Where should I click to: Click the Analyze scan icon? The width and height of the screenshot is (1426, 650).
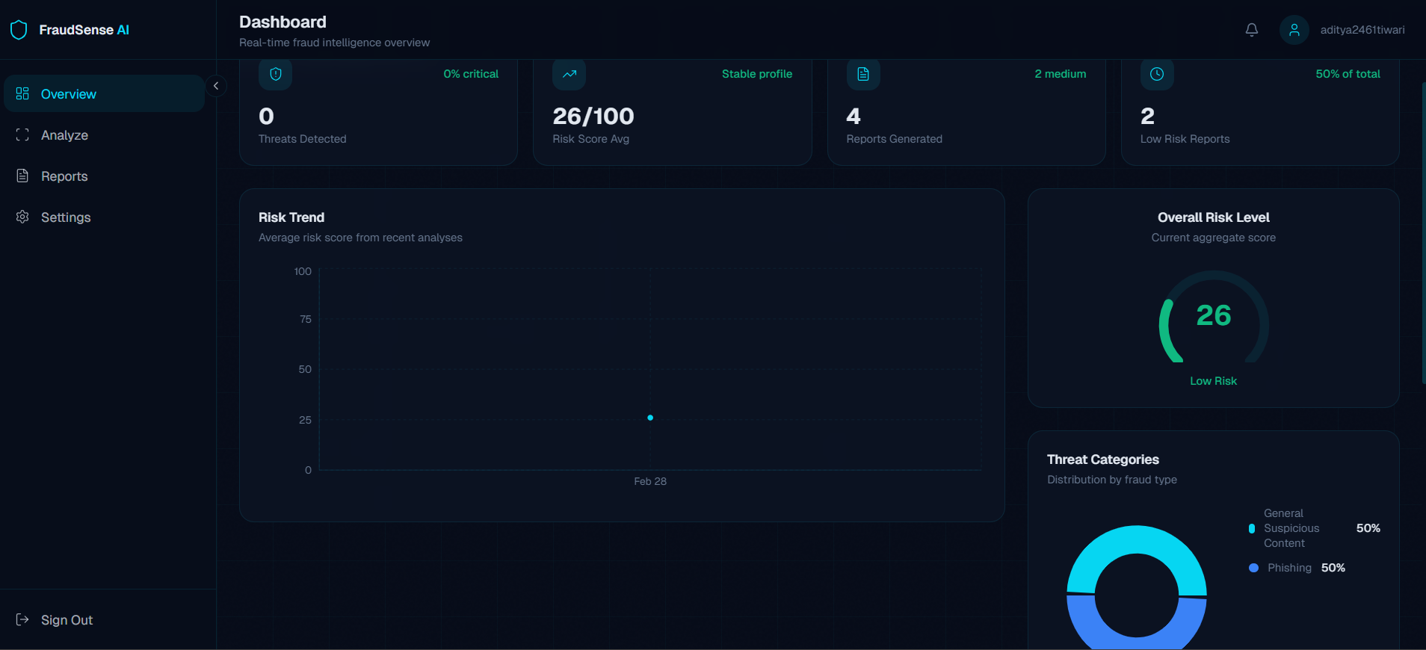22,135
